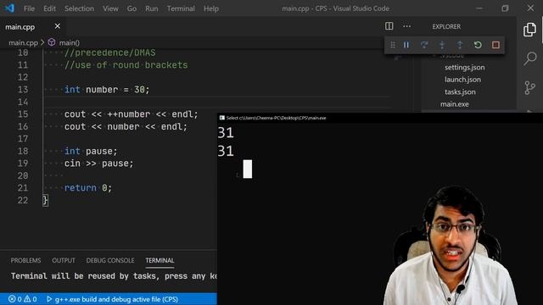Switch to the TERMINAL panel tab
Viewport: 543px width, 305px height.
(x=160, y=260)
